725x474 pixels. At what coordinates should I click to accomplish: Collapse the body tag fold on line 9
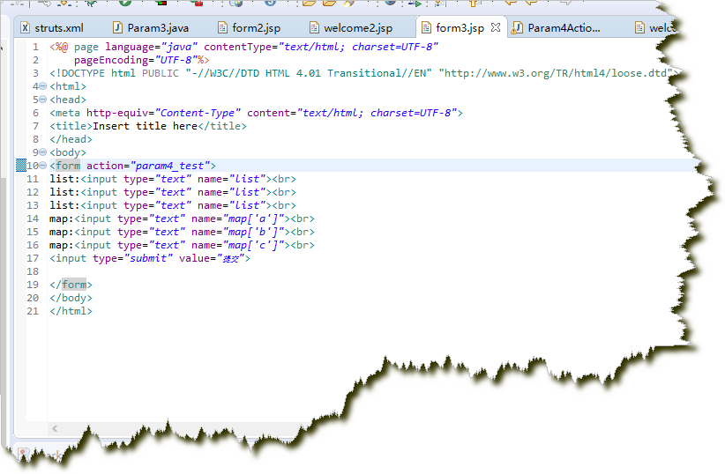42,152
